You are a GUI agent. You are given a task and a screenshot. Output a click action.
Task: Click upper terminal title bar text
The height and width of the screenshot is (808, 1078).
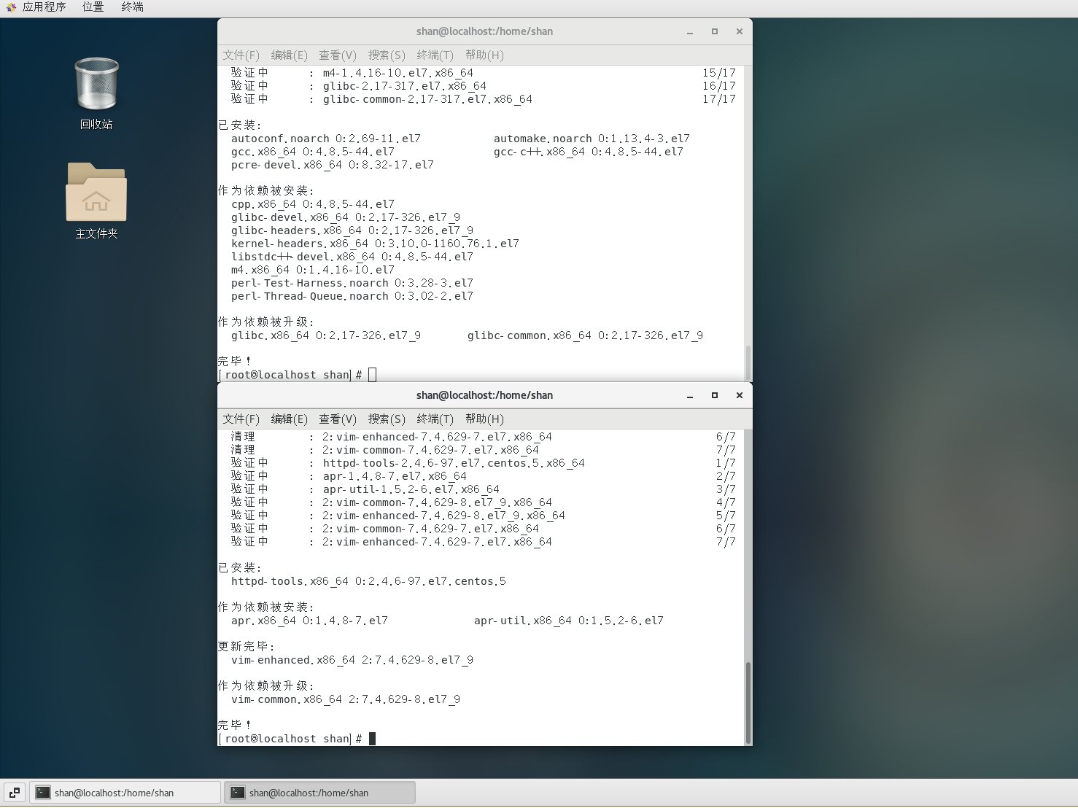[x=484, y=31]
